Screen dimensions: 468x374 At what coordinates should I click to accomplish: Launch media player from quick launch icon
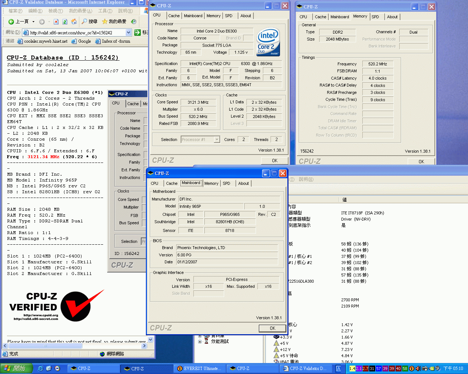[57, 369]
